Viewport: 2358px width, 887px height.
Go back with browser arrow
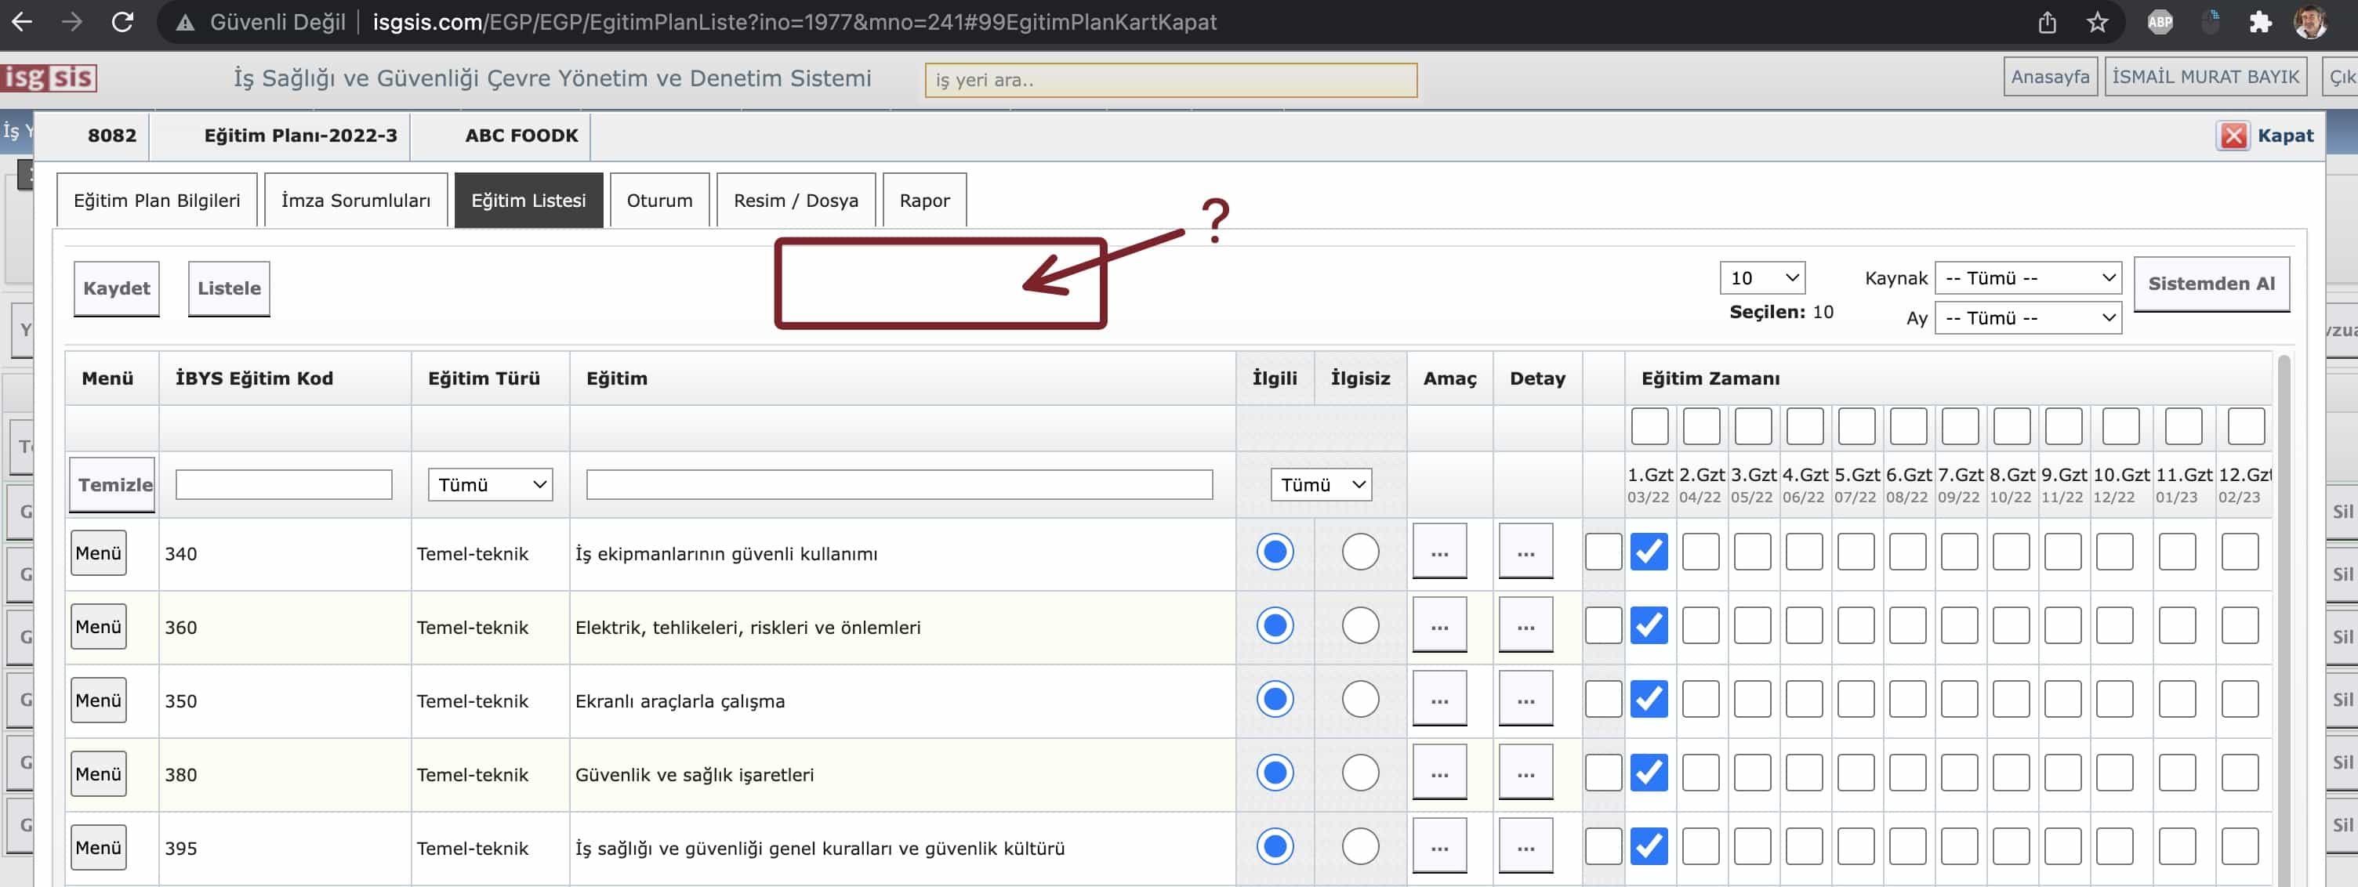click(x=22, y=22)
